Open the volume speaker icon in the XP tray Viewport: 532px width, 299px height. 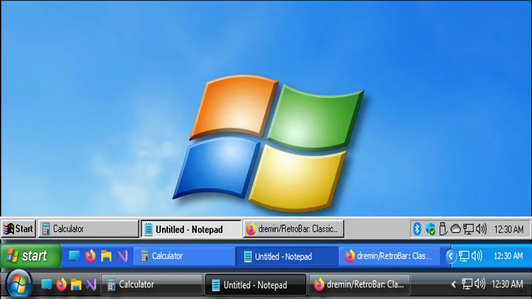pos(477,256)
